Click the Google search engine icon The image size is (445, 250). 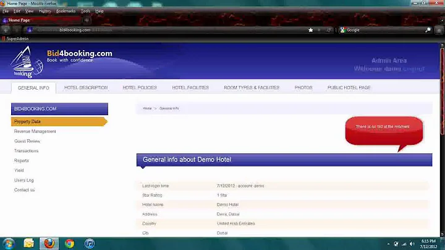pyautogui.click(x=342, y=30)
